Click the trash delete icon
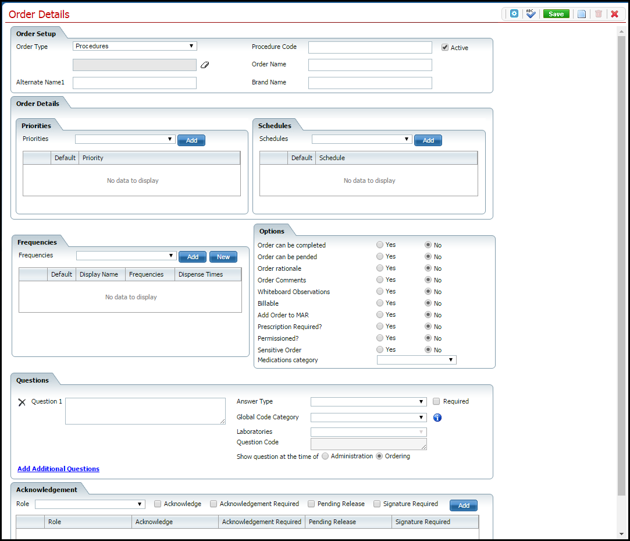Screen dimensions: 630x541 598,14
